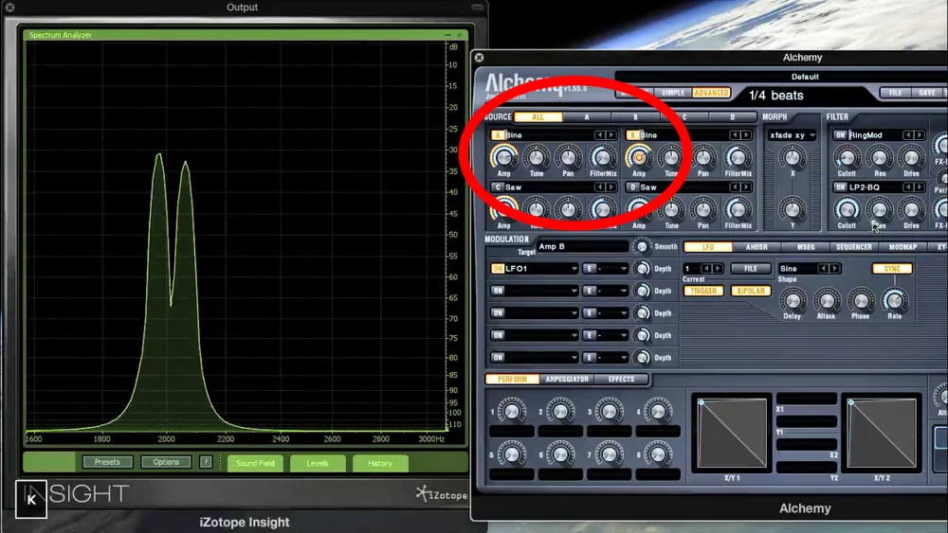Image resolution: width=948 pixels, height=533 pixels.
Task: Step to previous LFO with Current arrow
Action: [x=705, y=269]
